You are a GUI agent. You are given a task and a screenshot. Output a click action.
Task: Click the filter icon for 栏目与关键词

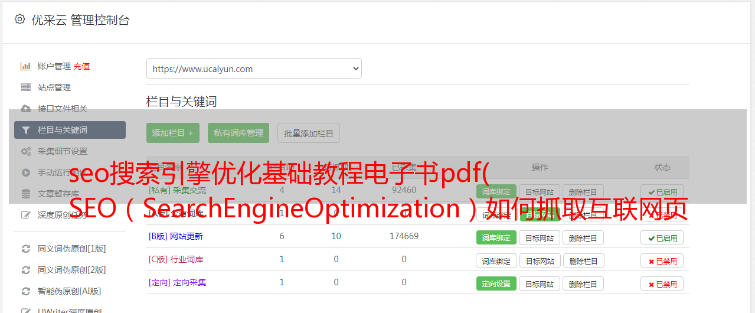point(25,130)
